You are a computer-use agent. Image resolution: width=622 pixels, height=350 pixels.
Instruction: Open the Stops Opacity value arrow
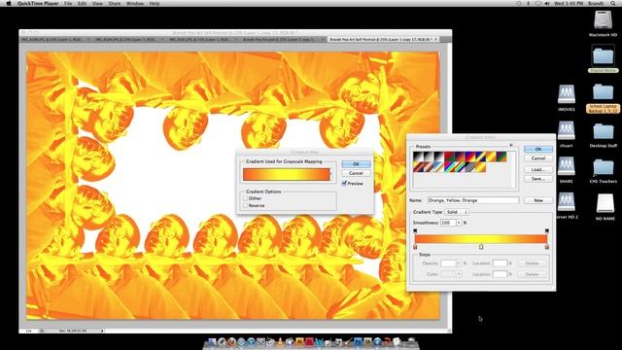tap(459, 263)
